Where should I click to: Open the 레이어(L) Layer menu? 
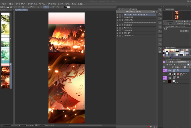[x=42, y=4]
